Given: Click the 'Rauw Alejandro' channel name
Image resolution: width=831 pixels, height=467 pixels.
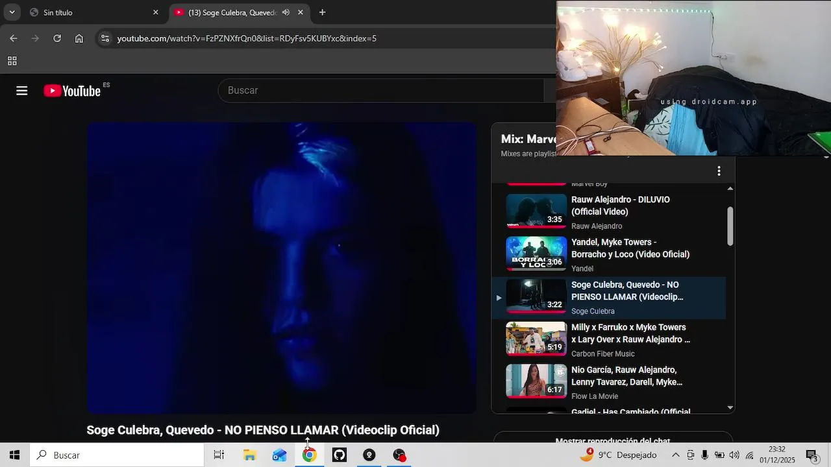Looking at the screenshot, I should [597, 226].
